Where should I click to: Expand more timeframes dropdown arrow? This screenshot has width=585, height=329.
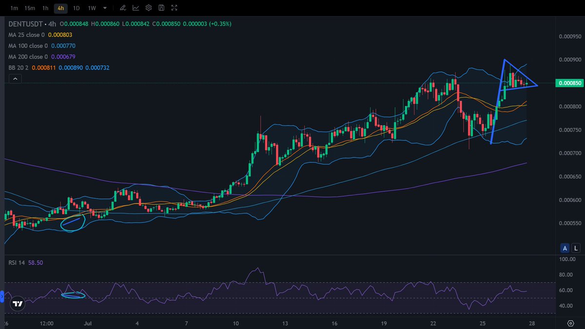pos(105,8)
